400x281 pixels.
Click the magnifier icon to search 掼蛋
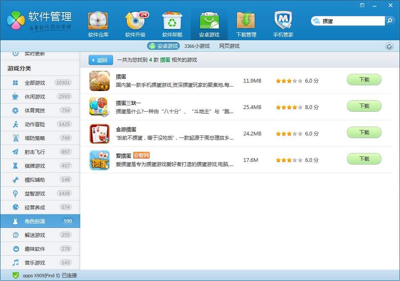(390, 20)
